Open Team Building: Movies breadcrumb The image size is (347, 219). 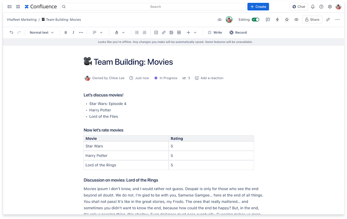coord(61,20)
